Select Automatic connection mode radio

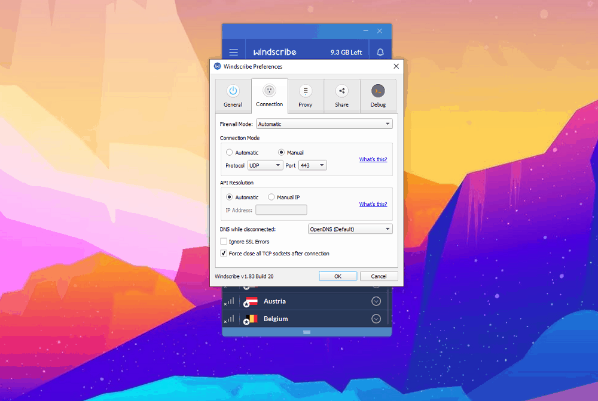click(x=229, y=153)
